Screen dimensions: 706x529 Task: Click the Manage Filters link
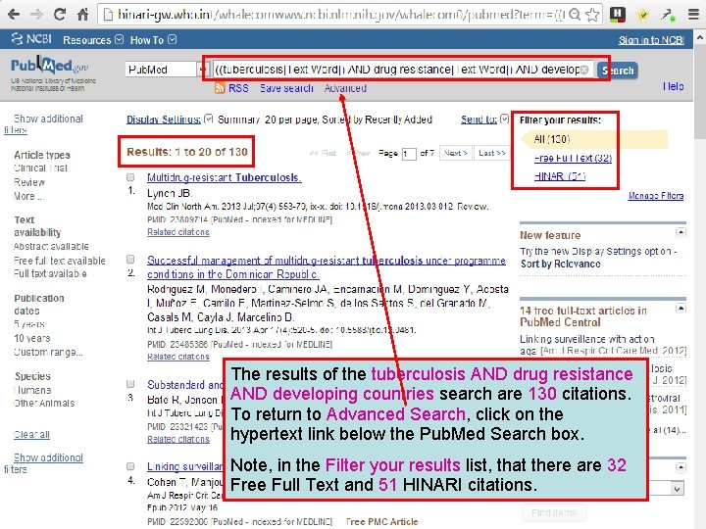tap(656, 196)
